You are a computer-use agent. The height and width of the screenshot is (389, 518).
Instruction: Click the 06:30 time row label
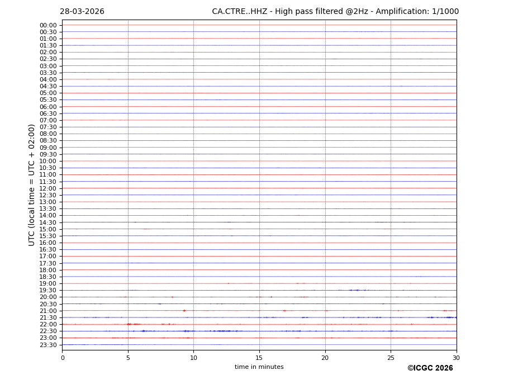coord(48,113)
